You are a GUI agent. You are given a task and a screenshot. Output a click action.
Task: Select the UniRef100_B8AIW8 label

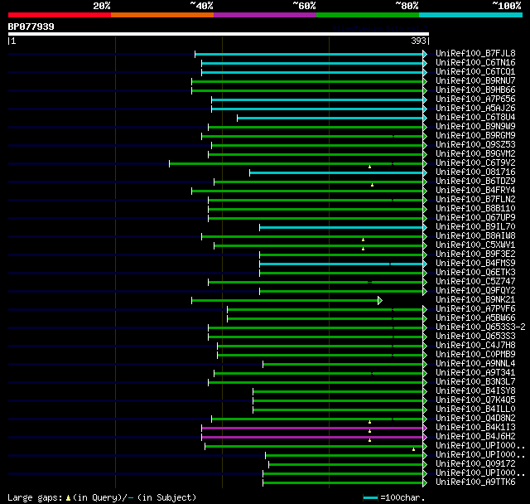pyautogui.click(x=475, y=236)
